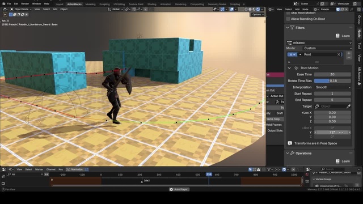Add a filter entry with the plus button
Screen dimensions: 363x204
(349, 53)
